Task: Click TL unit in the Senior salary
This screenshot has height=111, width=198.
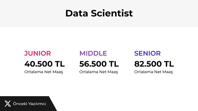Action: [x=169, y=64]
